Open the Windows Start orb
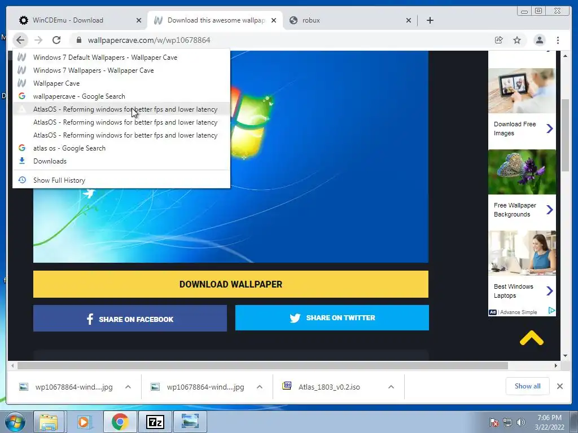 pyautogui.click(x=15, y=422)
